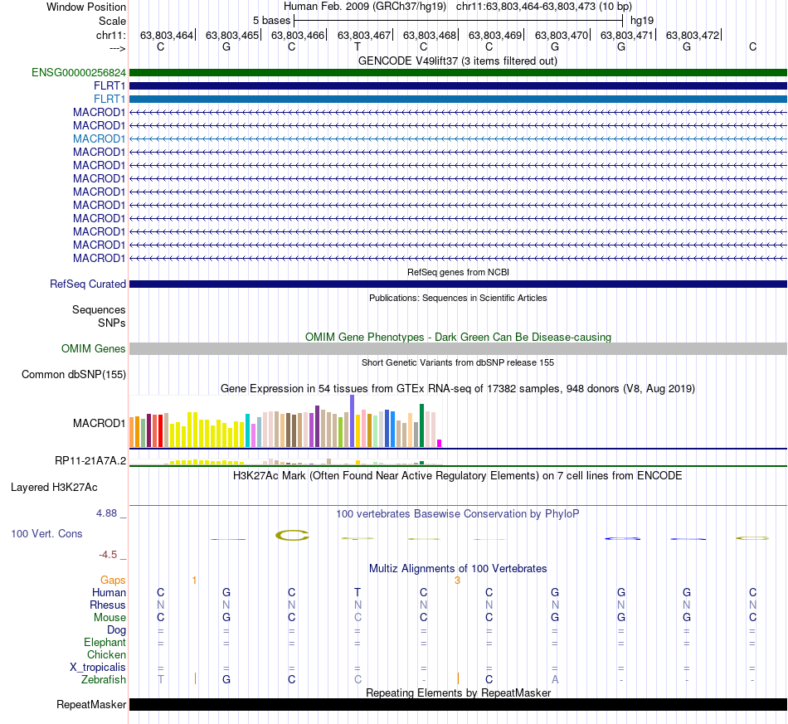Open the 100 vertebrates PhyloP track title

coord(457,514)
